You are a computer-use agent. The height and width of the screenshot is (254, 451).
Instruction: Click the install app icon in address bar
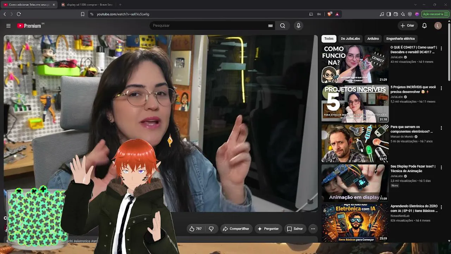[x=311, y=14]
